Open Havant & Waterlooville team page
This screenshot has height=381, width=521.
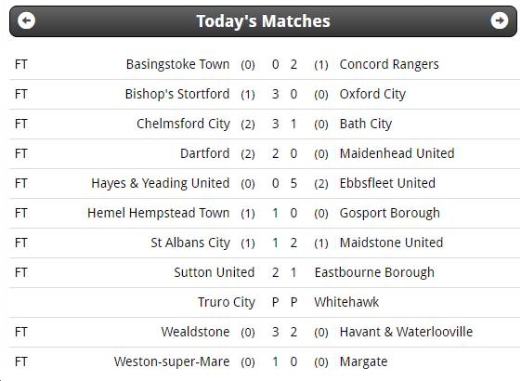coord(406,332)
